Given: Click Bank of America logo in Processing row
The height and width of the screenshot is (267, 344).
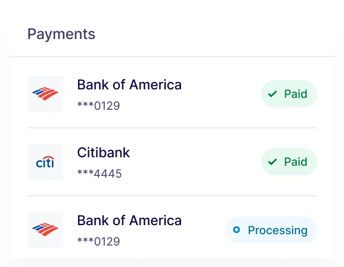Looking at the screenshot, I should tap(45, 230).
